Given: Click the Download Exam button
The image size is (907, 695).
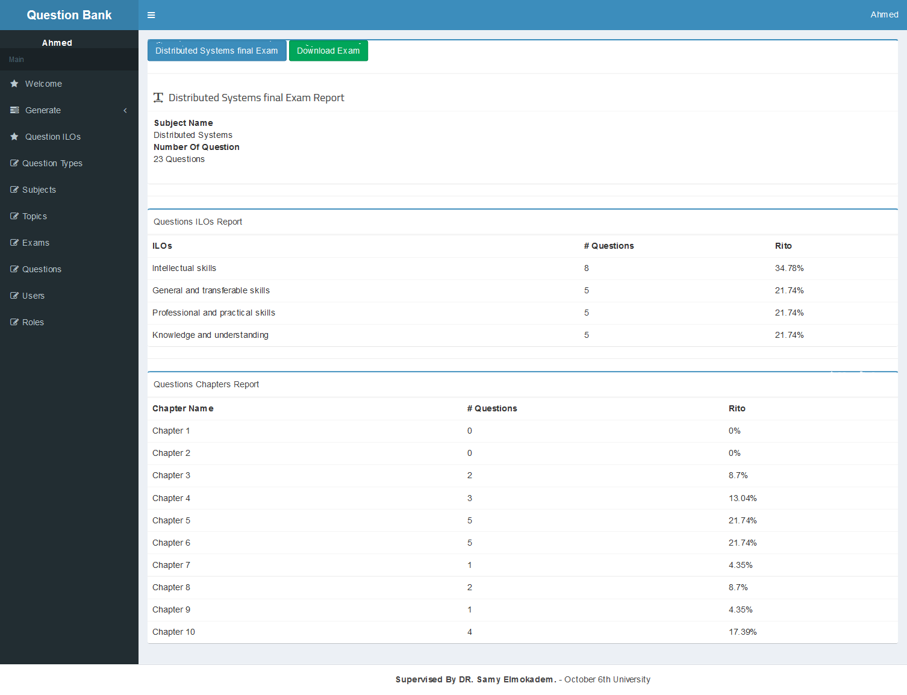Looking at the screenshot, I should click(328, 51).
